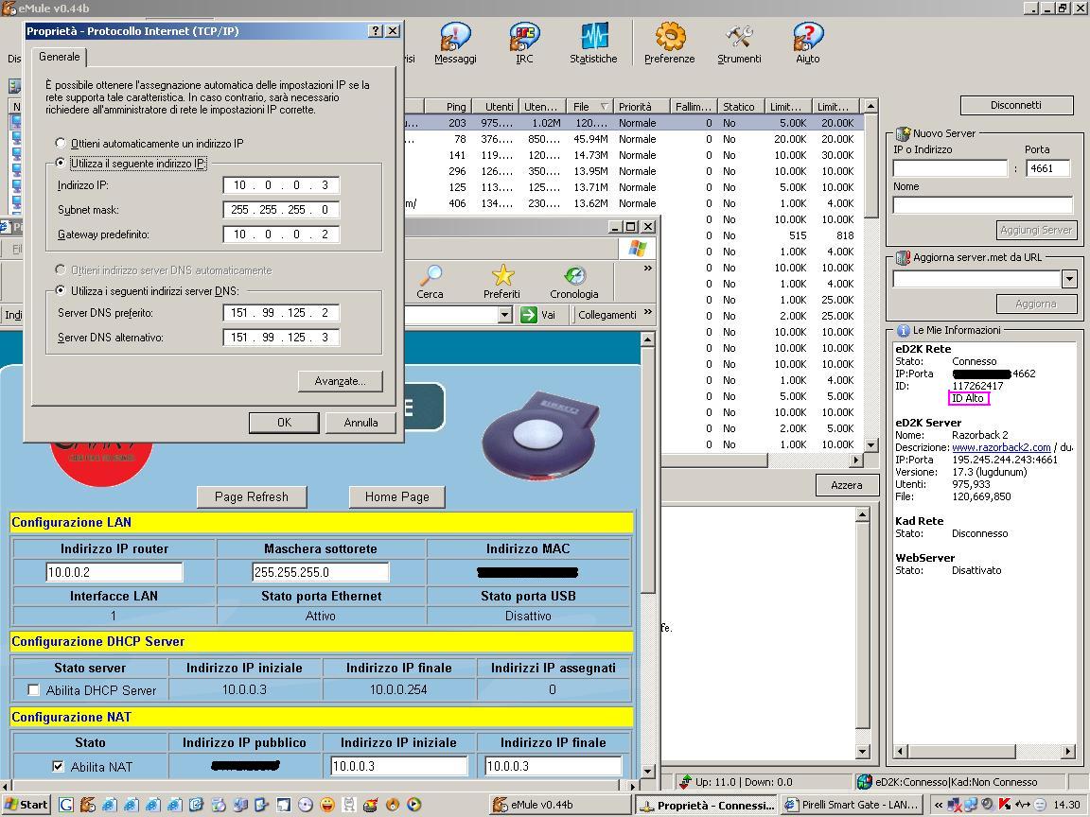Click the Gateway predefinito field
This screenshot has height=817, width=1090.
click(x=281, y=235)
